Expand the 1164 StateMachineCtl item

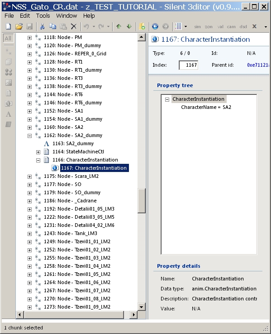38,152
